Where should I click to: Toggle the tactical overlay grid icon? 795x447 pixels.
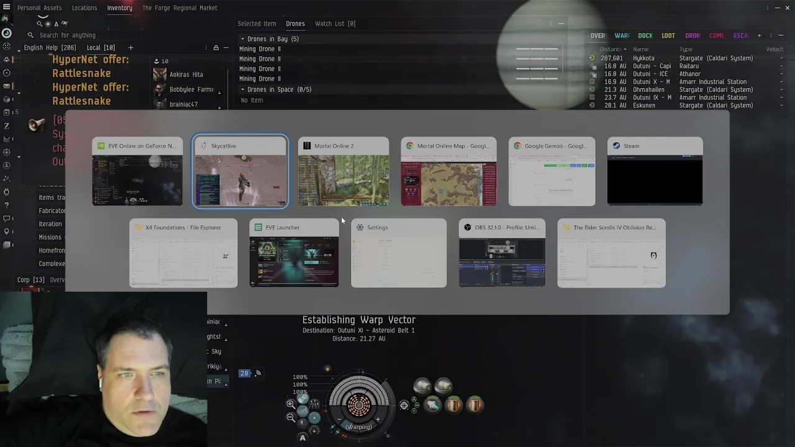(x=314, y=404)
